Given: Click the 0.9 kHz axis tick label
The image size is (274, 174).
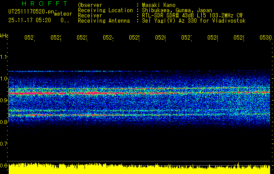Looking at the screenshot, I should point(3,100).
